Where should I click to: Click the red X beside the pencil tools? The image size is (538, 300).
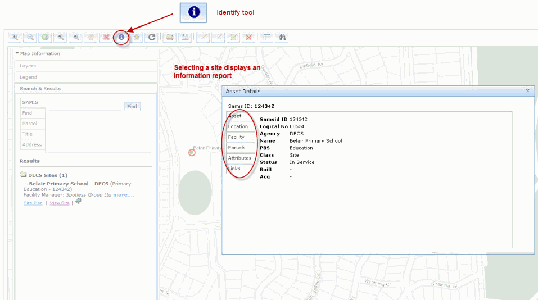[x=248, y=37]
